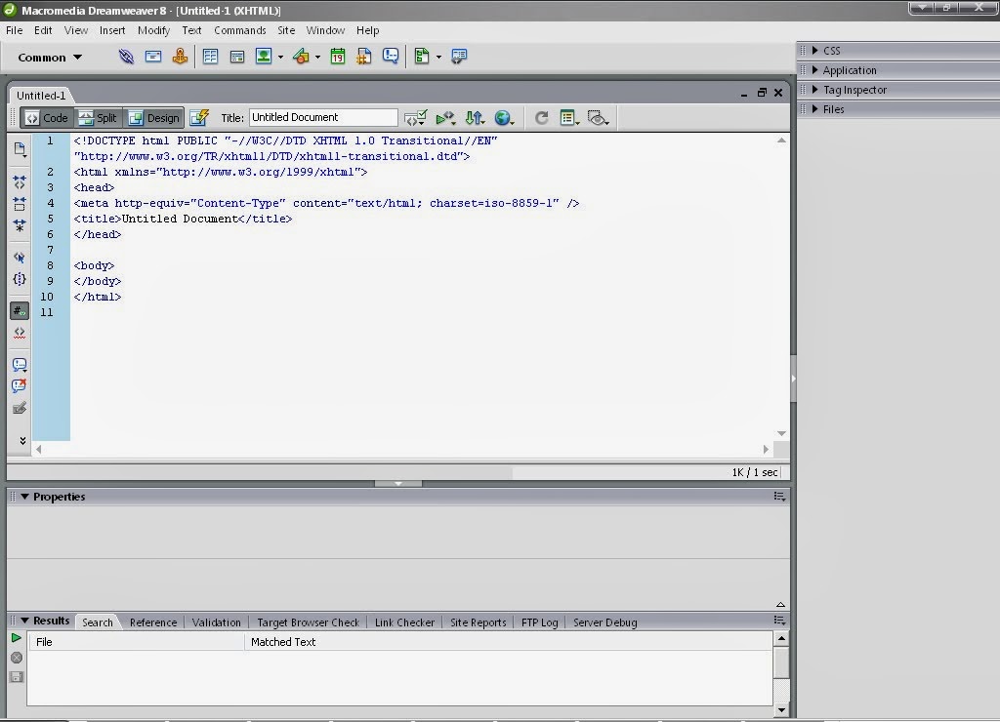Insert an Email Link
Screen dimensions: 1000x722
pos(153,57)
